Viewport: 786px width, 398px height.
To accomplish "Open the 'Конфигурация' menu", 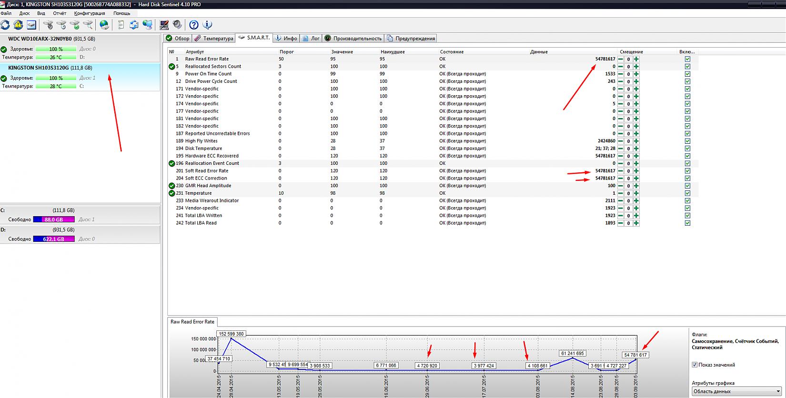I will (x=90, y=13).
